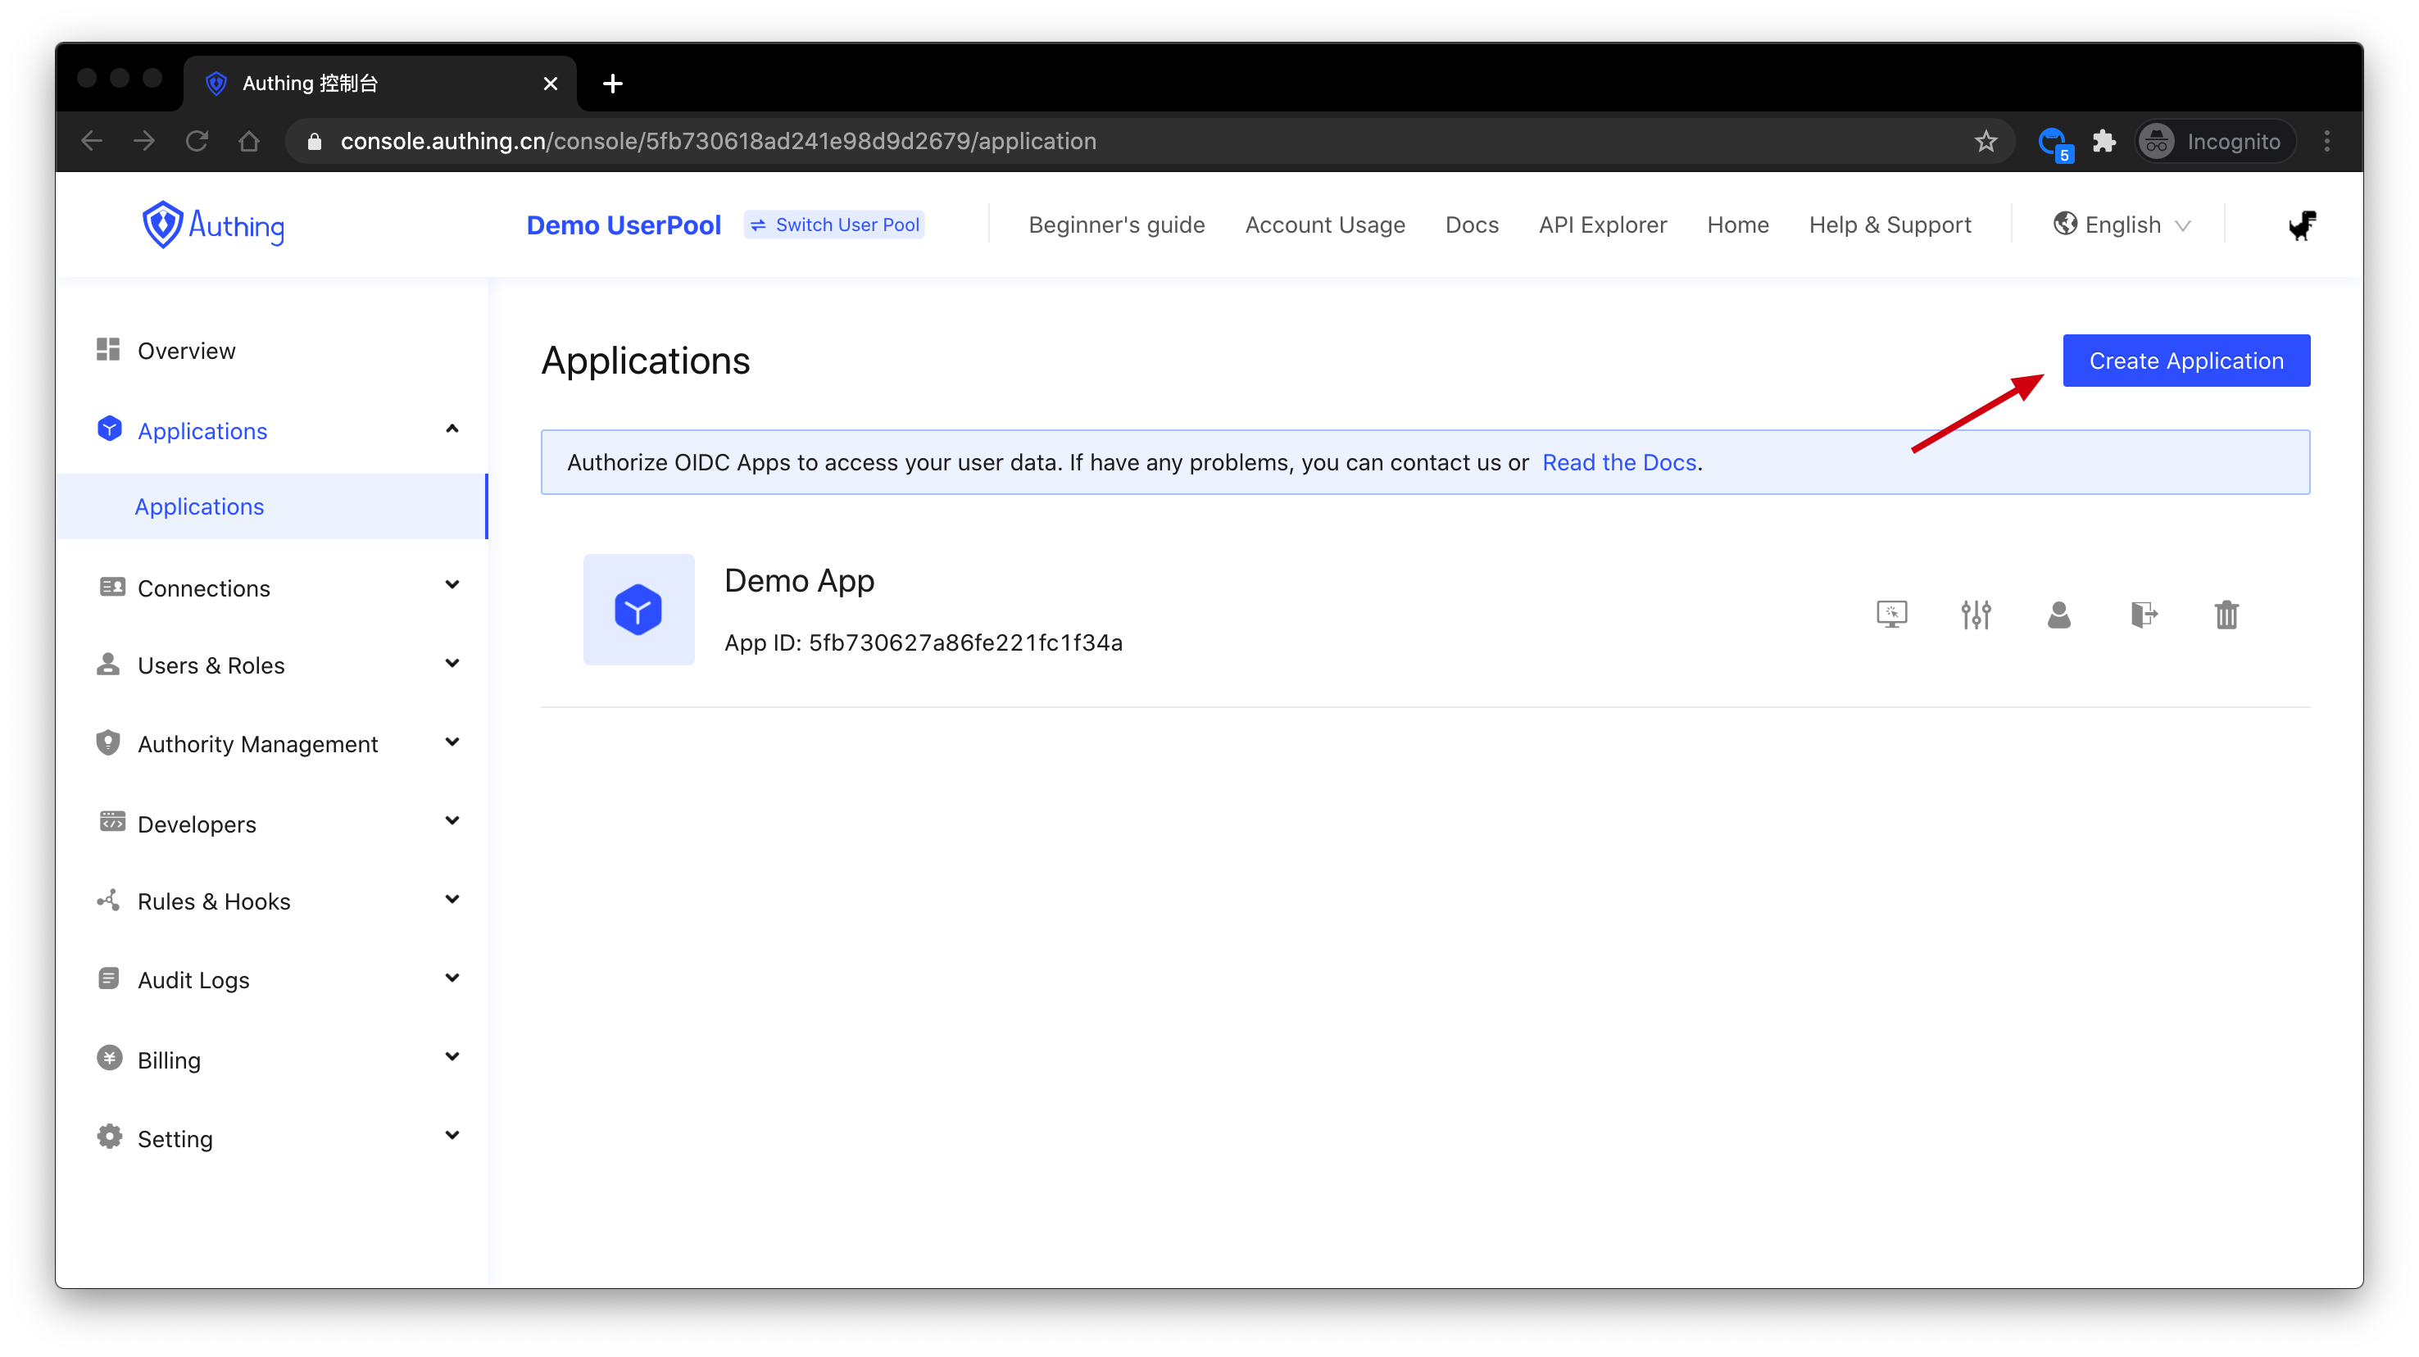
Task: Open Account Usage in top nav
Action: point(1325,225)
